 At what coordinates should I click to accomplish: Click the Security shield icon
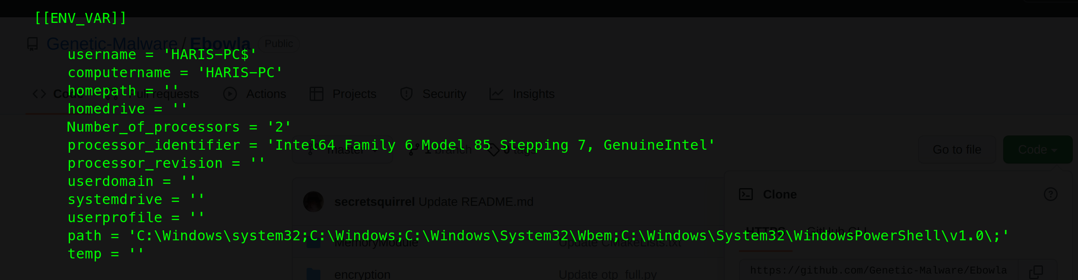point(406,94)
